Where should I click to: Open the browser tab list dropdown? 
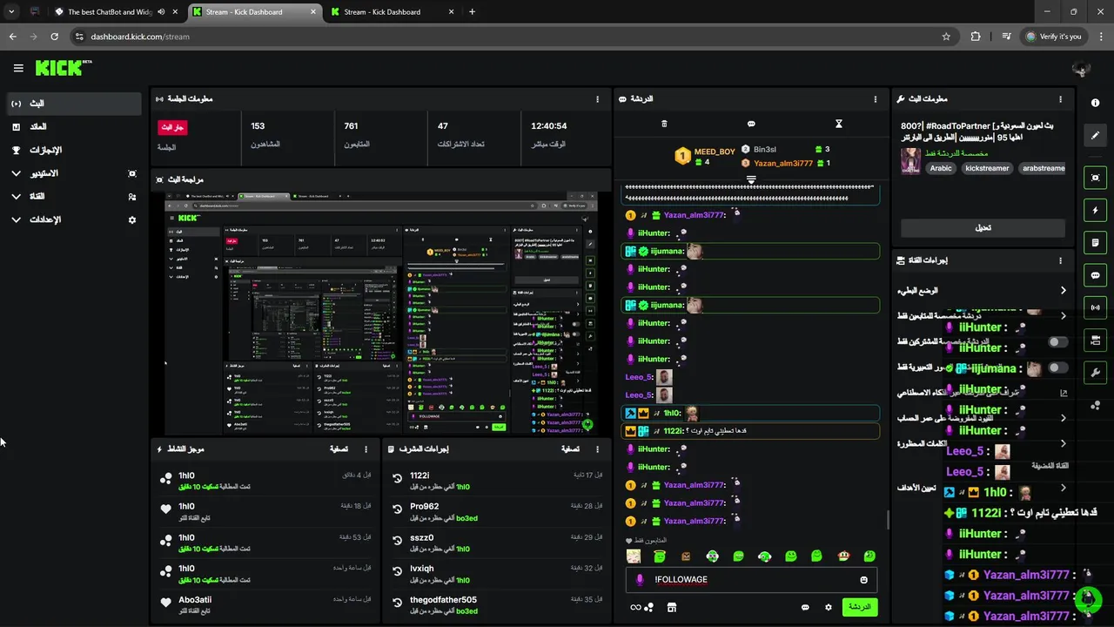pos(11,12)
